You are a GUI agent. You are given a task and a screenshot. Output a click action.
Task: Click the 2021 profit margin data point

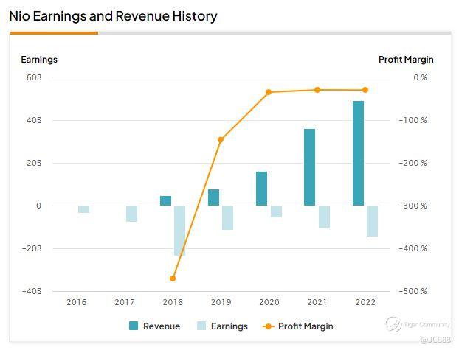pos(317,90)
